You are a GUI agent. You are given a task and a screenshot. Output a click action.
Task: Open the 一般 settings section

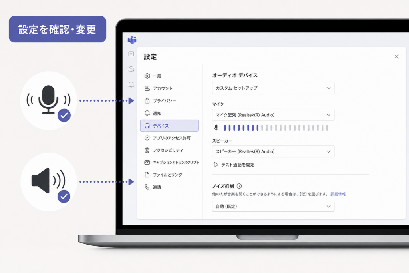pyautogui.click(x=169, y=76)
